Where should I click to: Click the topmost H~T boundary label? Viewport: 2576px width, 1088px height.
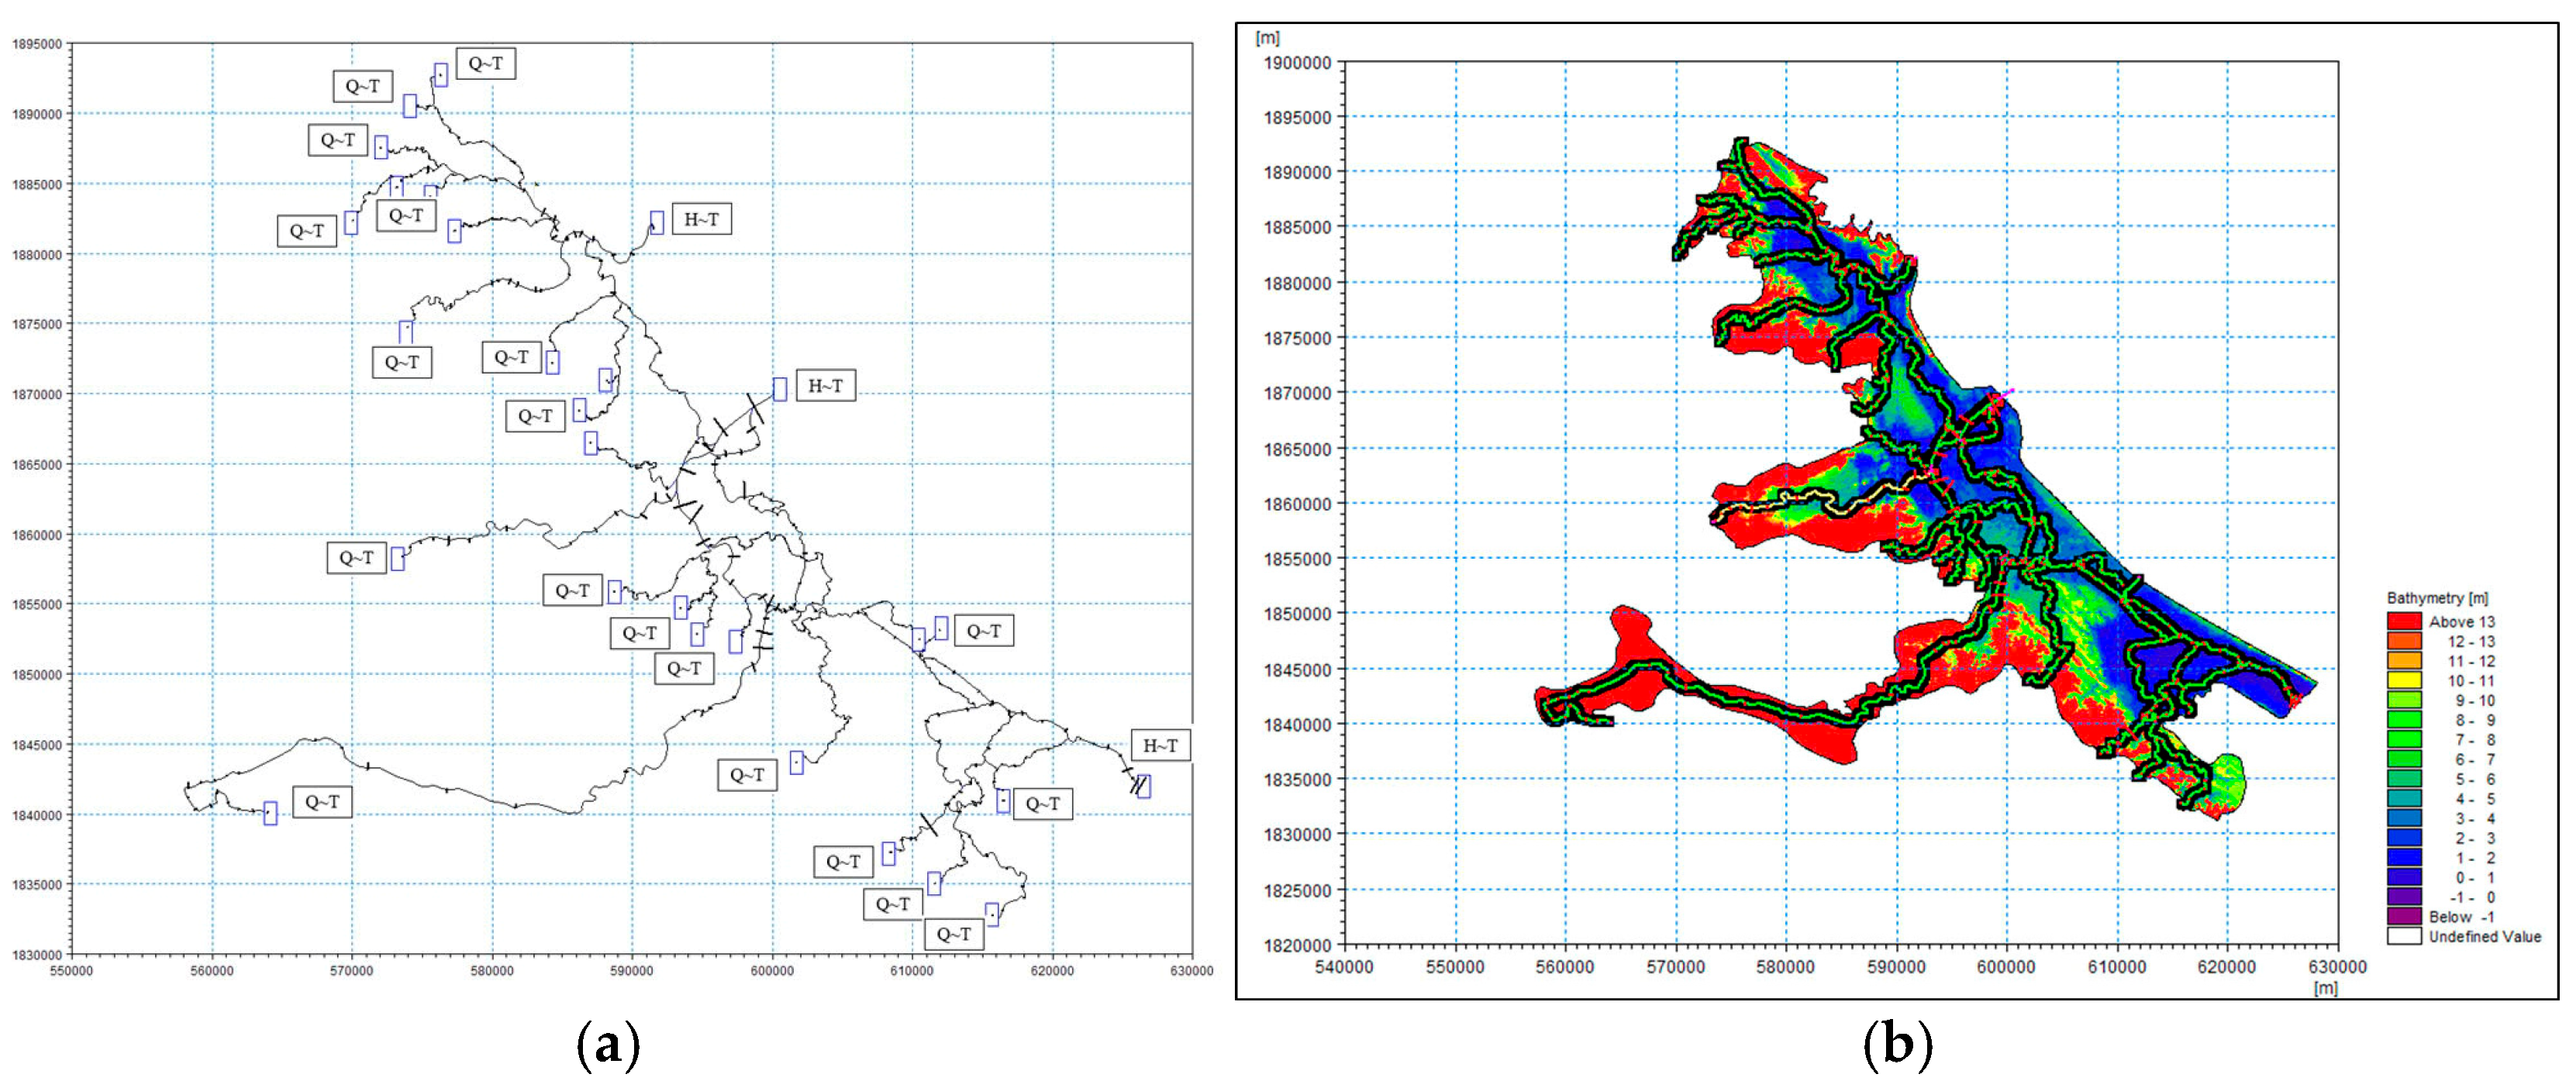[701, 219]
